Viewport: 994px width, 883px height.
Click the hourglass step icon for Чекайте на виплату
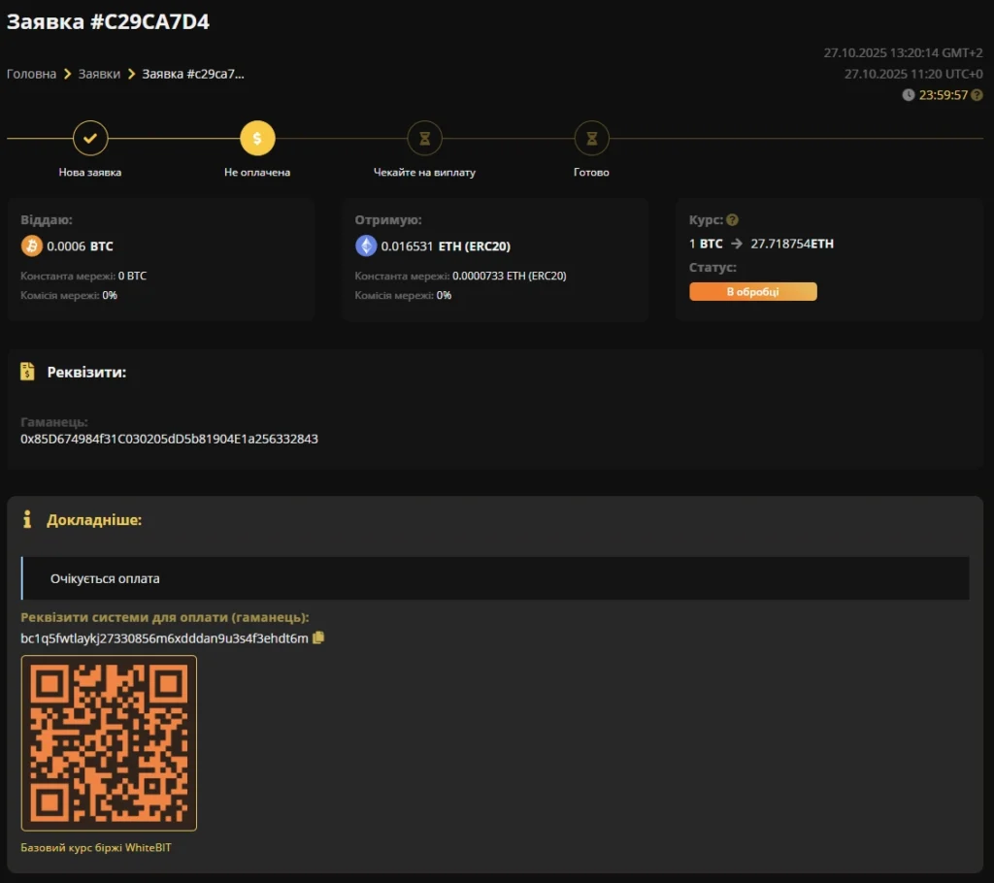(x=425, y=138)
